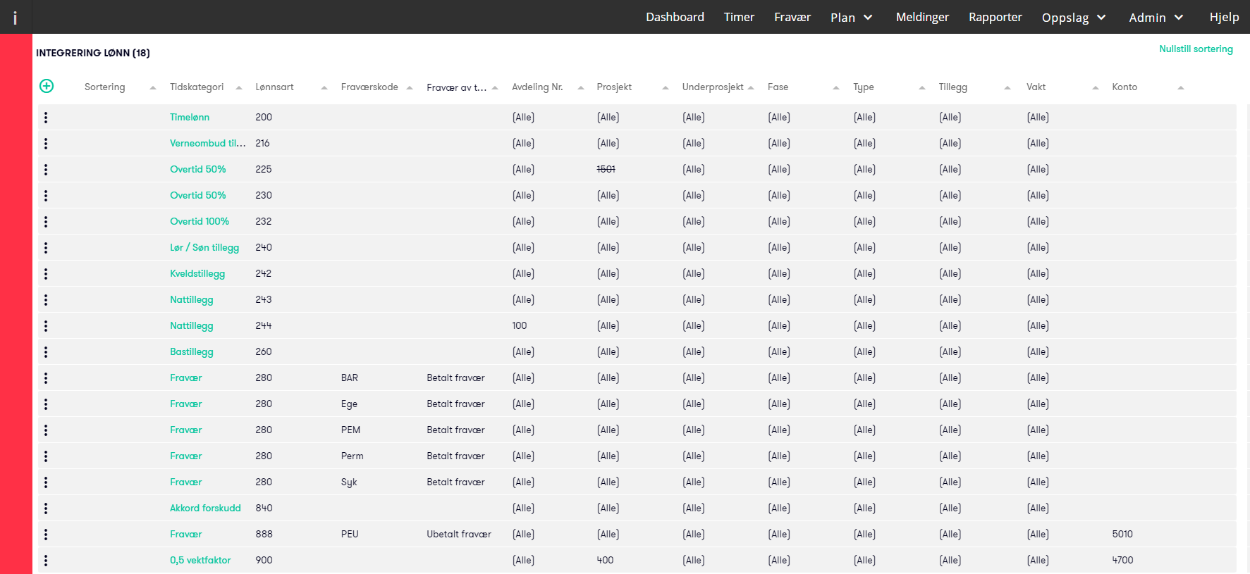This screenshot has height=574, width=1250.
Task: Open the Verneombud til... category link
Action: [208, 144]
